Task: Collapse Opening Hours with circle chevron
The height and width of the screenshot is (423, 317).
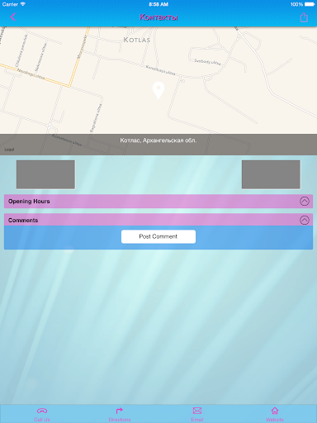Action: click(x=305, y=202)
